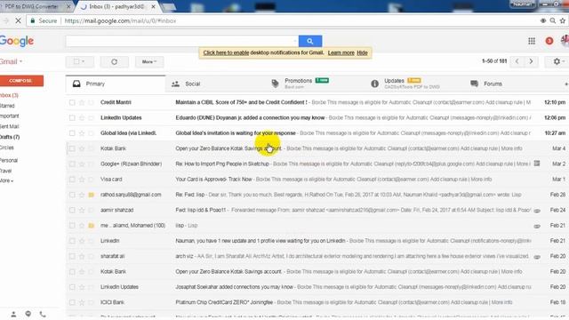Open the More actions dropdown in the toolbar

pyautogui.click(x=149, y=61)
